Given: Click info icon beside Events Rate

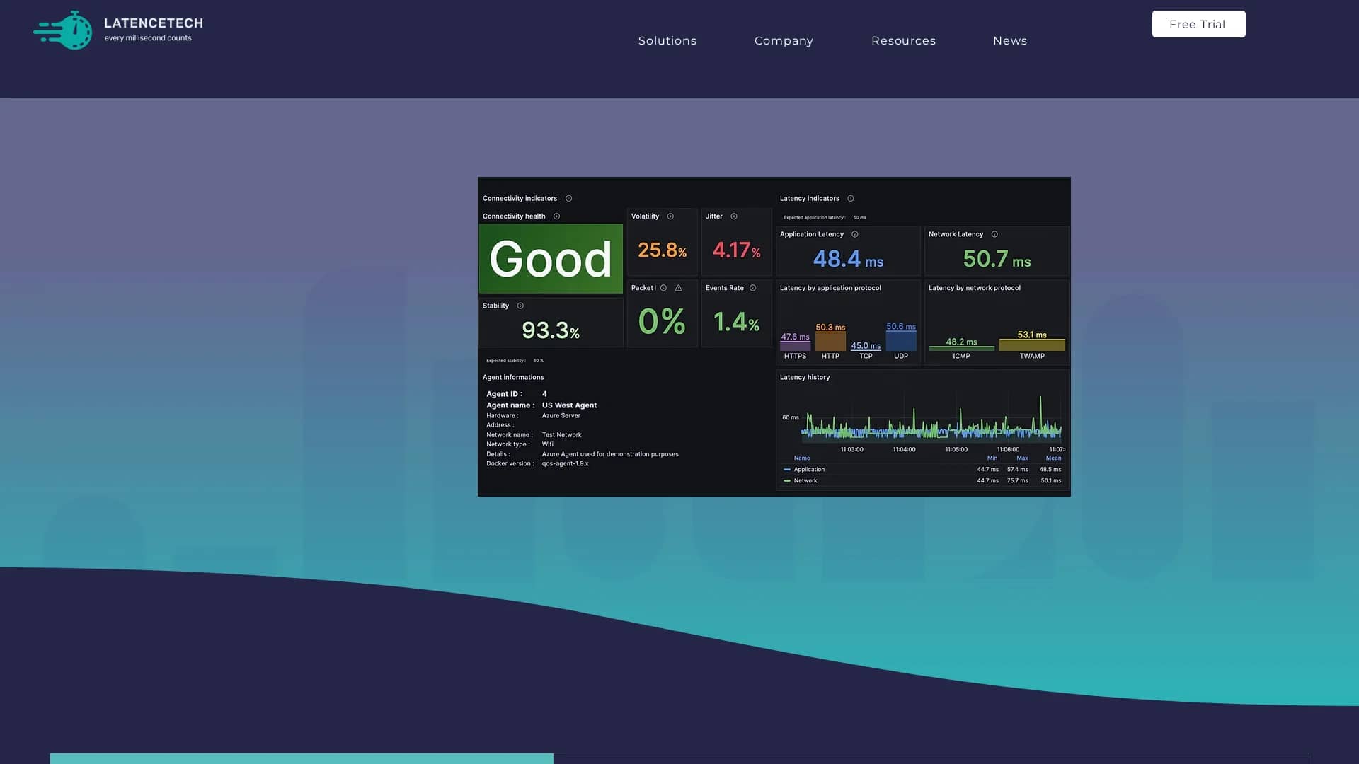Looking at the screenshot, I should coord(752,288).
